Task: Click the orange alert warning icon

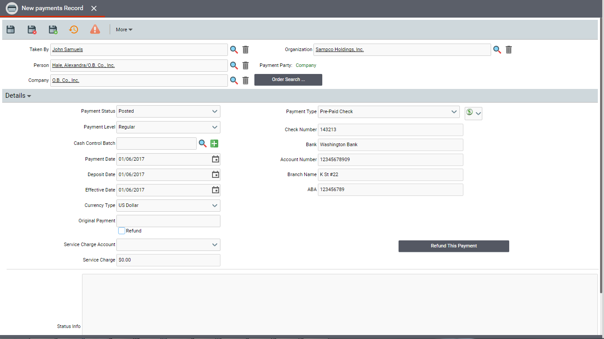Action: coord(95,29)
